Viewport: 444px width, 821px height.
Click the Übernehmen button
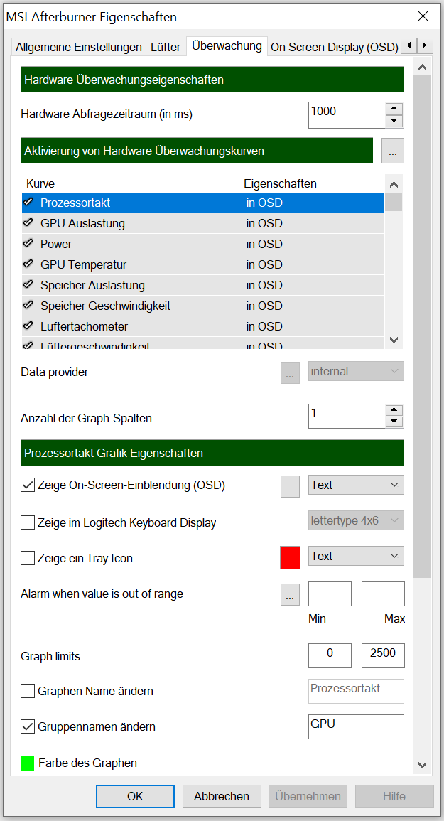point(308,796)
